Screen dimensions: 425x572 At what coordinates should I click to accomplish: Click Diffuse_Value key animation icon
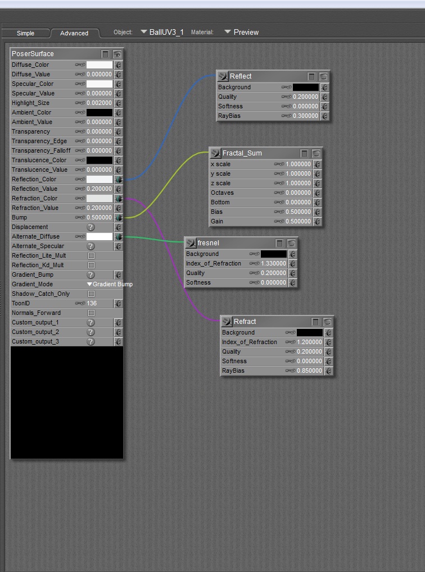(80, 75)
